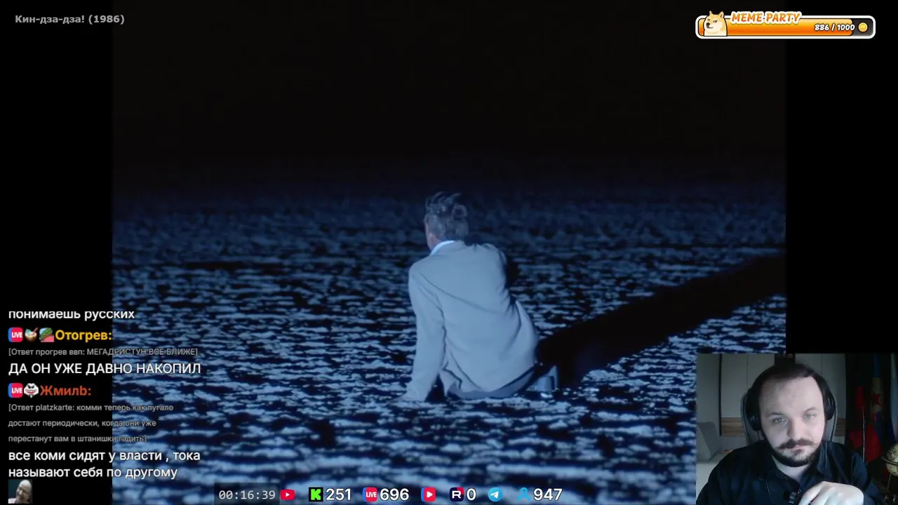Click the green Kick icon next to 251
The width and height of the screenshot is (898, 505).
(x=316, y=495)
